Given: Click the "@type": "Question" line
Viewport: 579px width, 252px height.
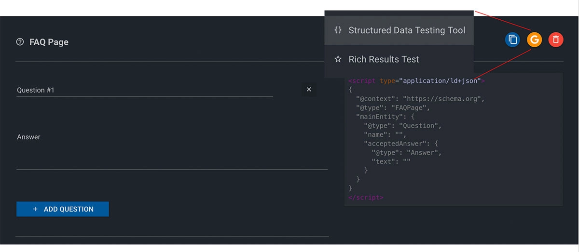Looking at the screenshot, I should [403, 126].
